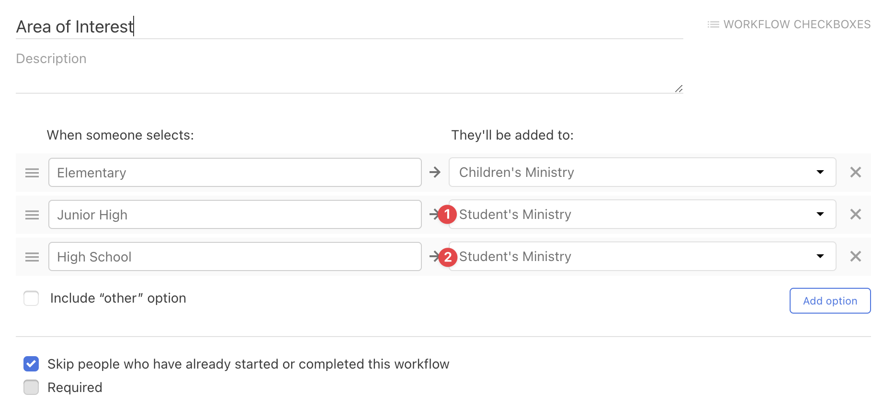Image resolution: width=883 pixels, height=414 pixels.
Task: Delete the High School option row
Action: 855,256
